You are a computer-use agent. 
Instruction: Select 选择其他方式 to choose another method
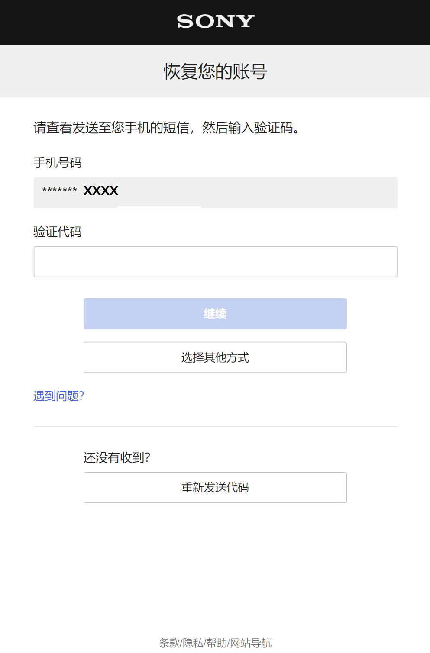[x=215, y=357]
